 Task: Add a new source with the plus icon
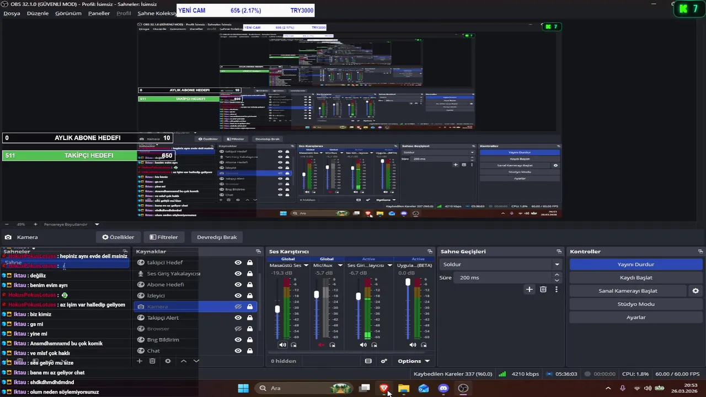(140, 361)
